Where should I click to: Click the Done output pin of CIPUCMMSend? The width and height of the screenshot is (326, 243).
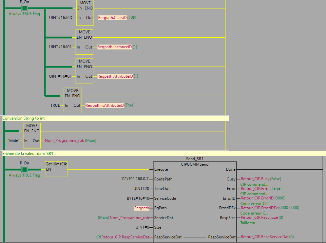coord(231,169)
